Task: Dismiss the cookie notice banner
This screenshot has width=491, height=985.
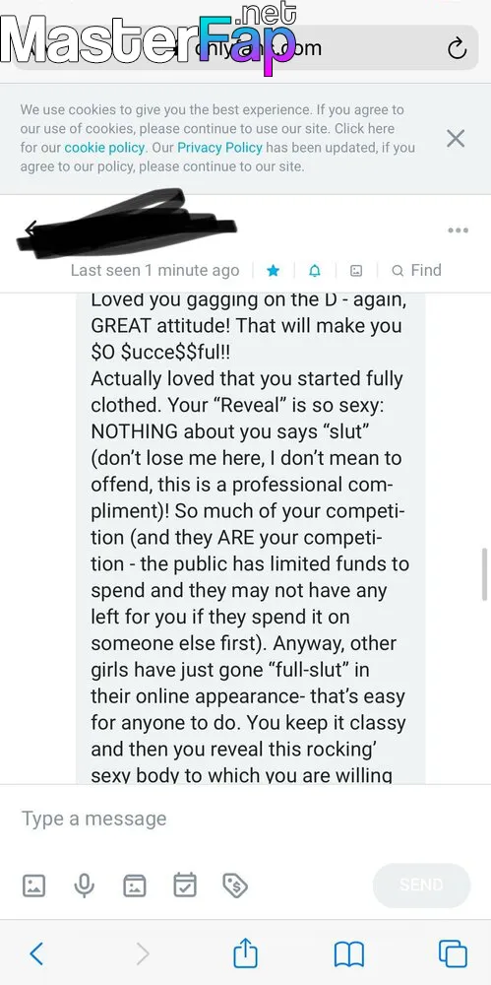Action: [x=456, y=138]
